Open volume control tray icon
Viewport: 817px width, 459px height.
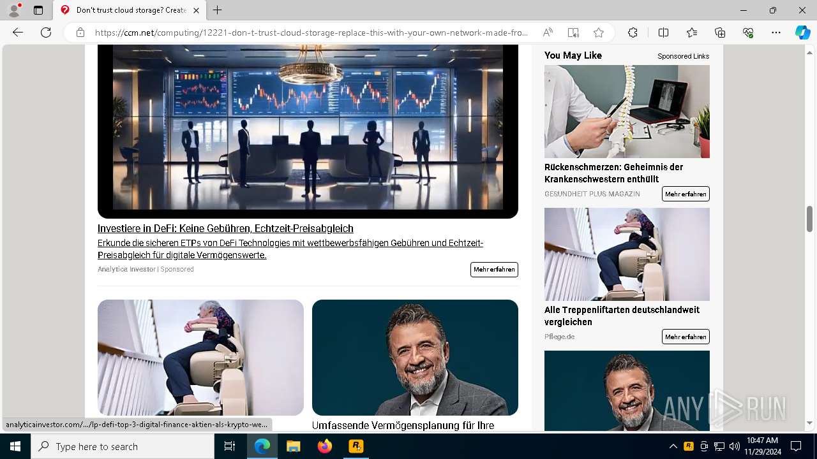click(x=735, y=446)
